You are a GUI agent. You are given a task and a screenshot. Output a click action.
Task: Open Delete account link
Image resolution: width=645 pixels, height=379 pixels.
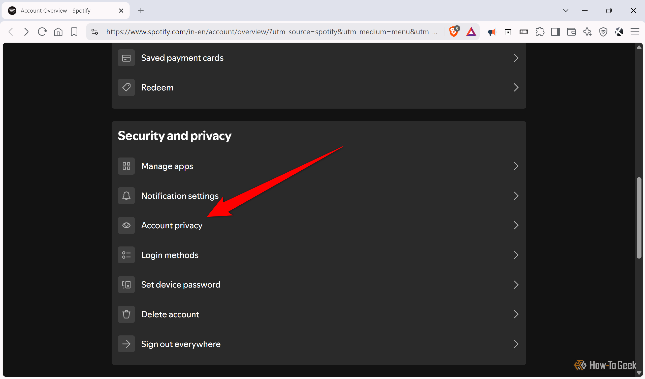170,314
